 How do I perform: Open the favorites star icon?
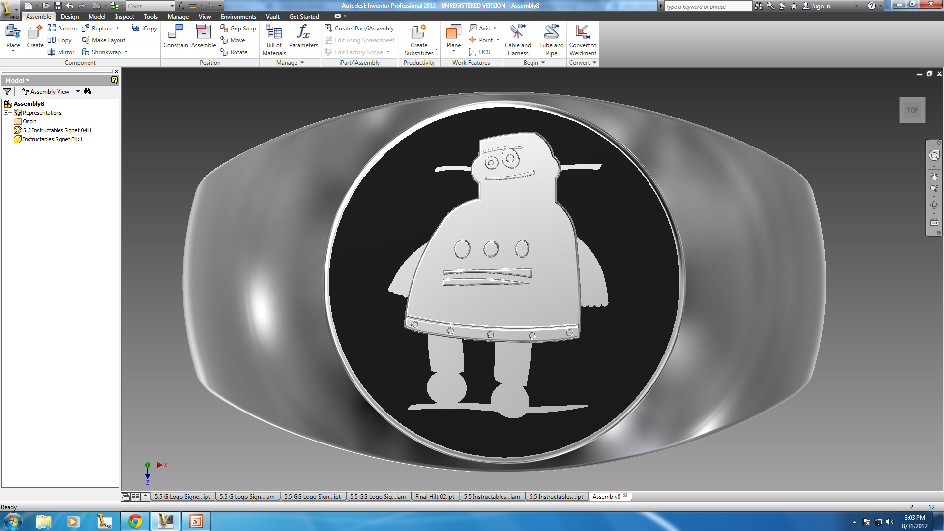click(x=794, y=6)
